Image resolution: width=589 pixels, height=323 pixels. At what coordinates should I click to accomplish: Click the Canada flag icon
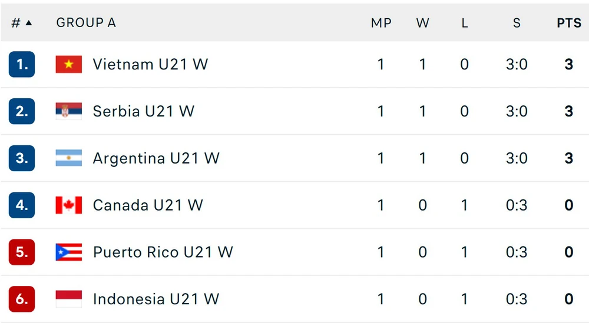pyautogui.click(x=69, y=205)
